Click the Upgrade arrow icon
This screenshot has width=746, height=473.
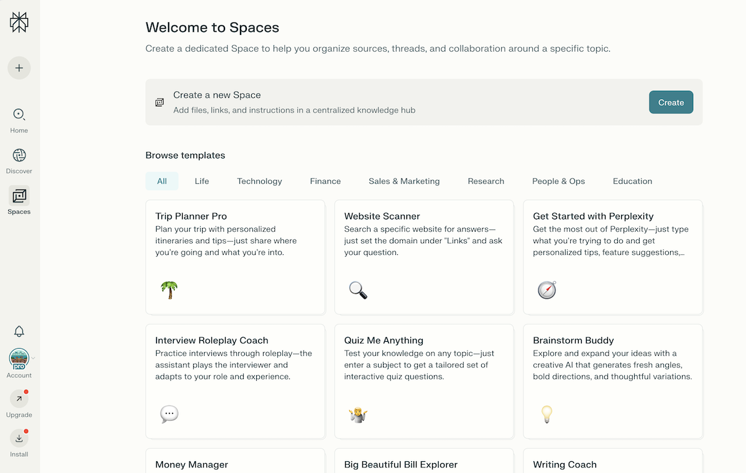(x=19, y=399)
